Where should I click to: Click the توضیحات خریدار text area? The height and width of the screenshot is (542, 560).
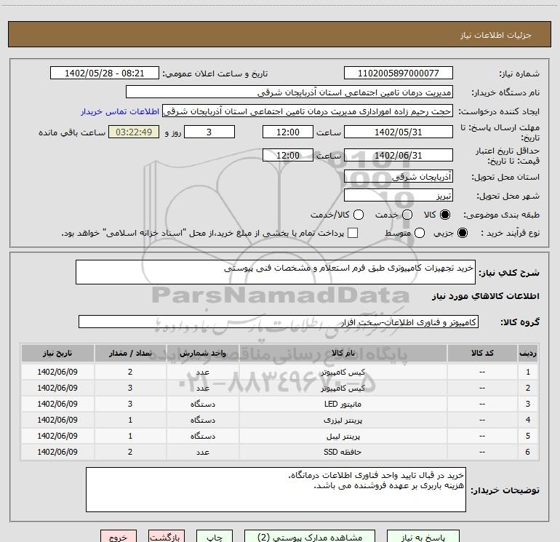276,490
